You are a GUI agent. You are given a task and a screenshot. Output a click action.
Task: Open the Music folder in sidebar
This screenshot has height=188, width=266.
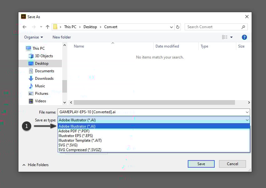click(40, 86)
